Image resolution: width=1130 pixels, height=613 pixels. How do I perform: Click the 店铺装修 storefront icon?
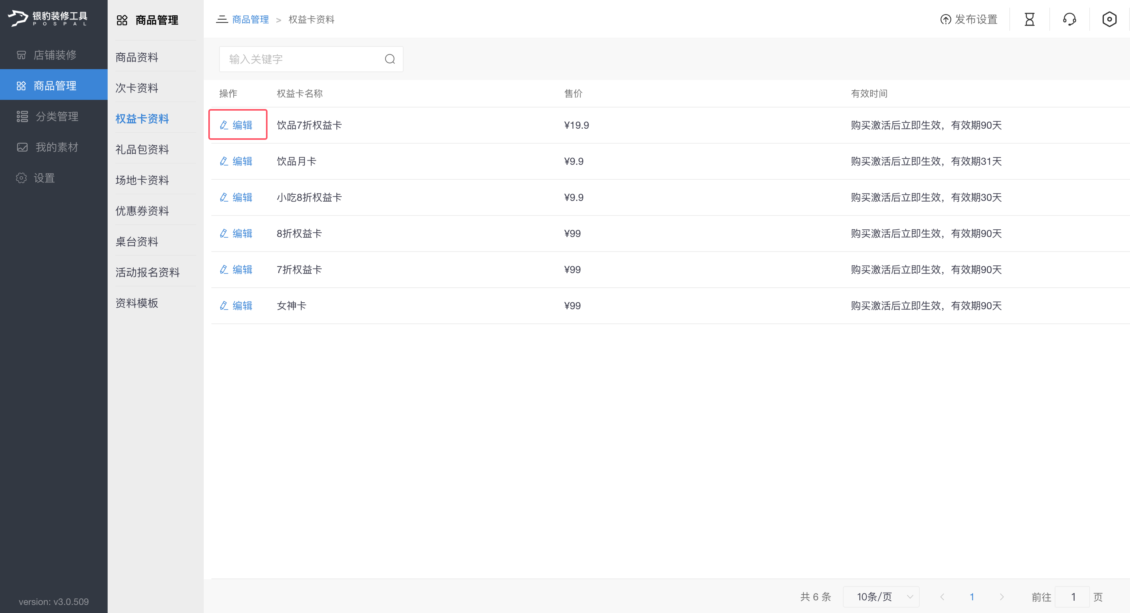tap(21, 55)
